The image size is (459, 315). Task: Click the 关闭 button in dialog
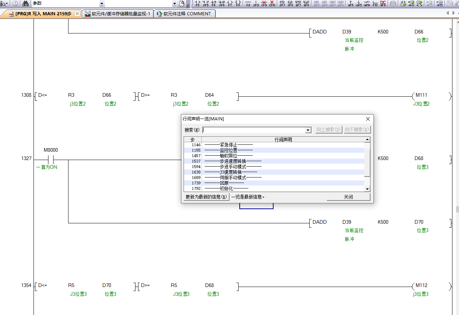click(348, 197)
